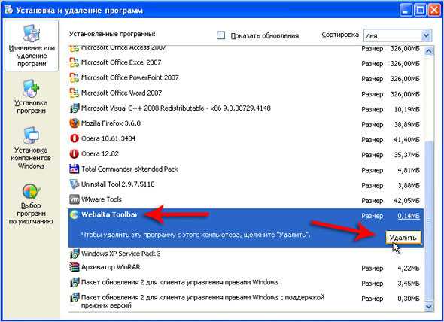
Task: Select the WinRAR archiver icon
Action: click(x=75, y=267)
